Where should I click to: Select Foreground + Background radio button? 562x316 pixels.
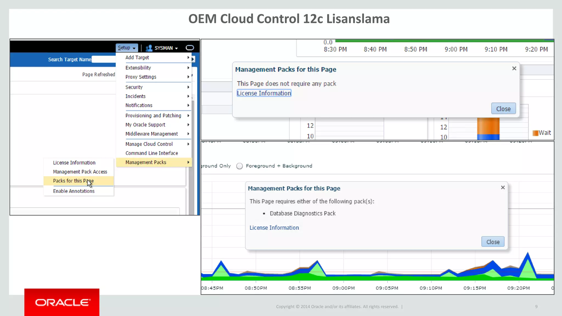click(x=240, y=166)
